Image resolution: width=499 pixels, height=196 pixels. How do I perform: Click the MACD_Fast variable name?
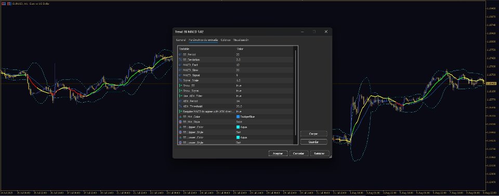coord(190,65)
